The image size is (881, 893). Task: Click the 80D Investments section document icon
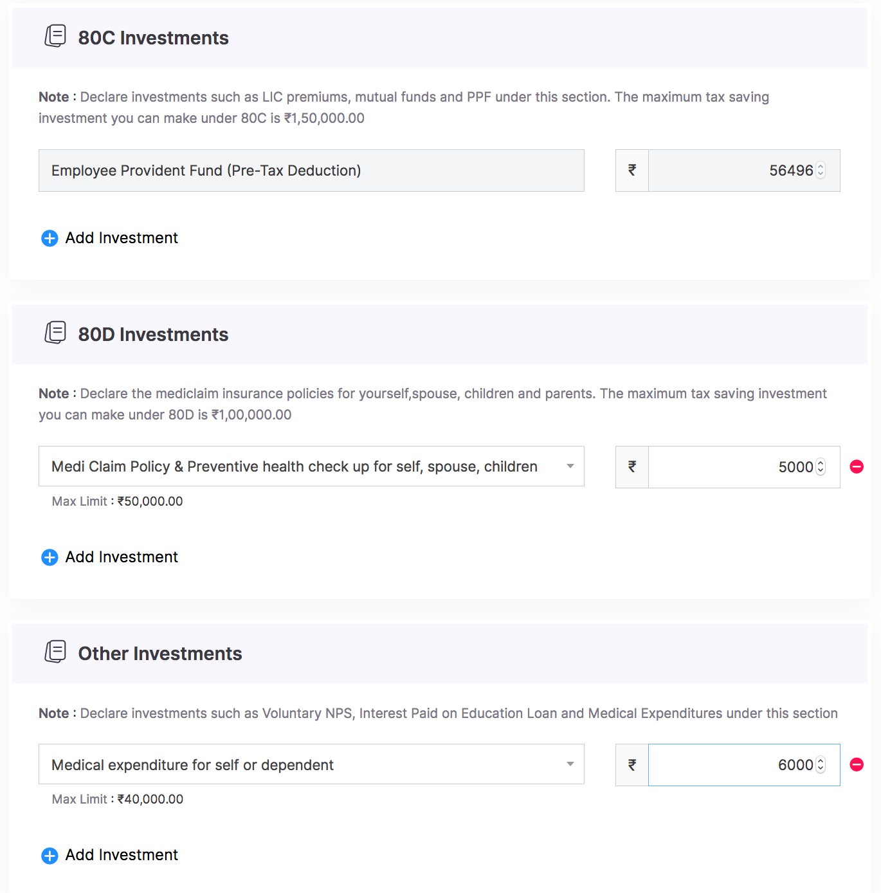pyautogui.click(x=55, y=333)
